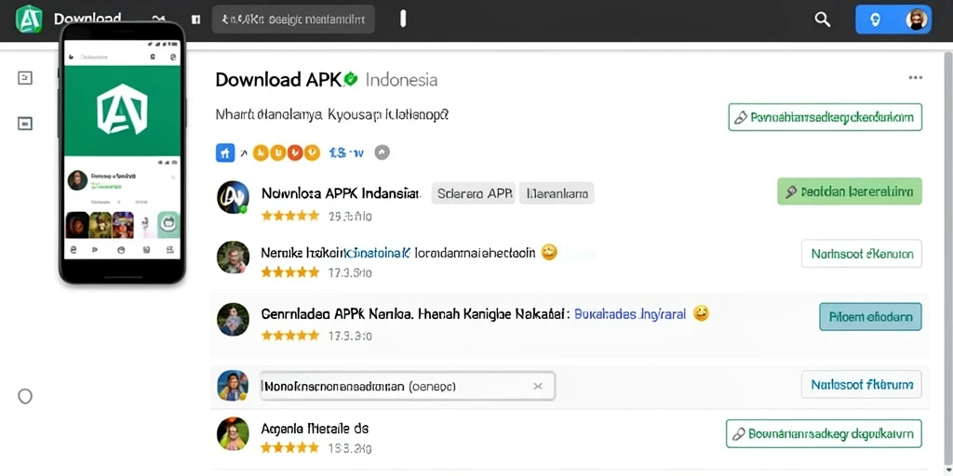
Task: Select the "Sderero APP" tag chip
Action: click(474, 193)
